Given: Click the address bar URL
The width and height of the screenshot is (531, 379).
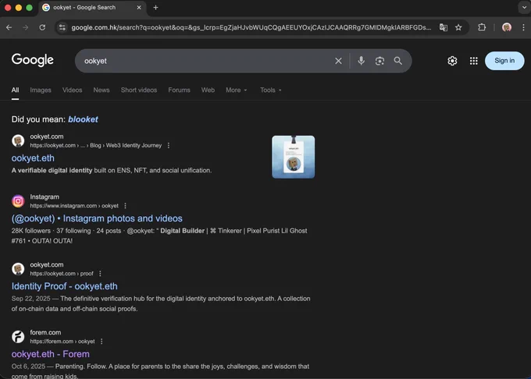Looking at the screenshot, I should pos(251,27).
